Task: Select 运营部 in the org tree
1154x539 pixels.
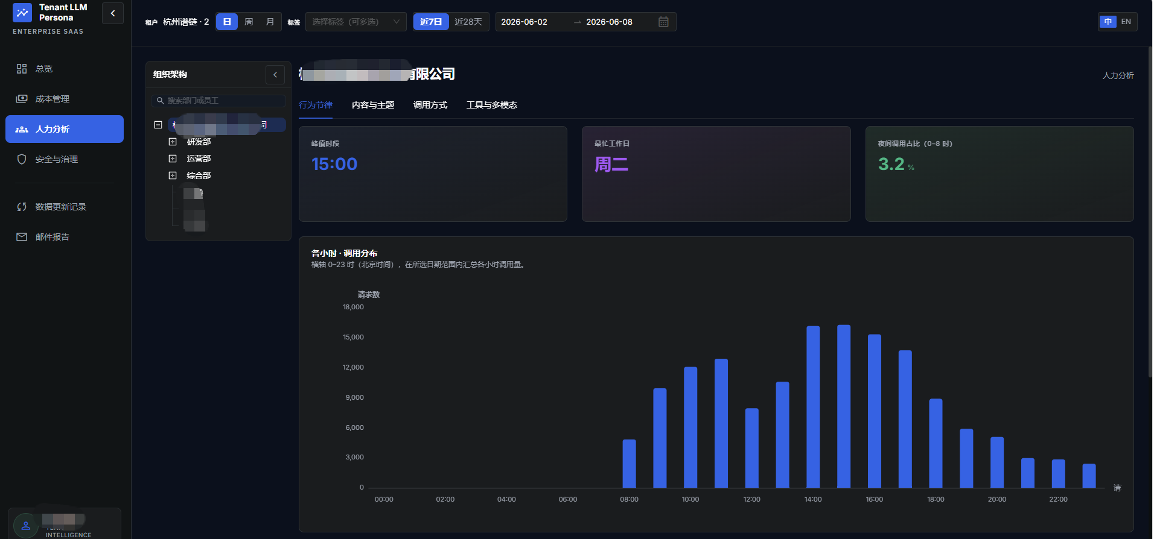Action: coord(199,159)
